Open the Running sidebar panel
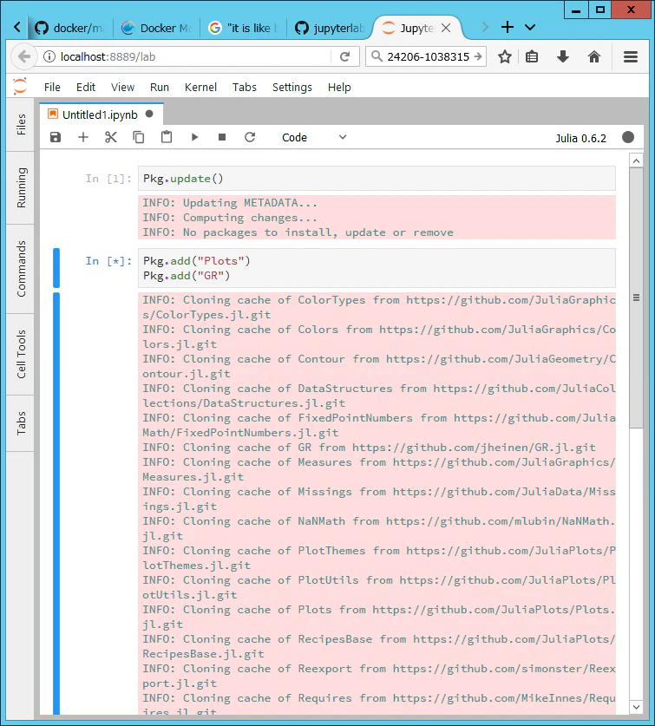Screen dimensions: 655x726 21,187
